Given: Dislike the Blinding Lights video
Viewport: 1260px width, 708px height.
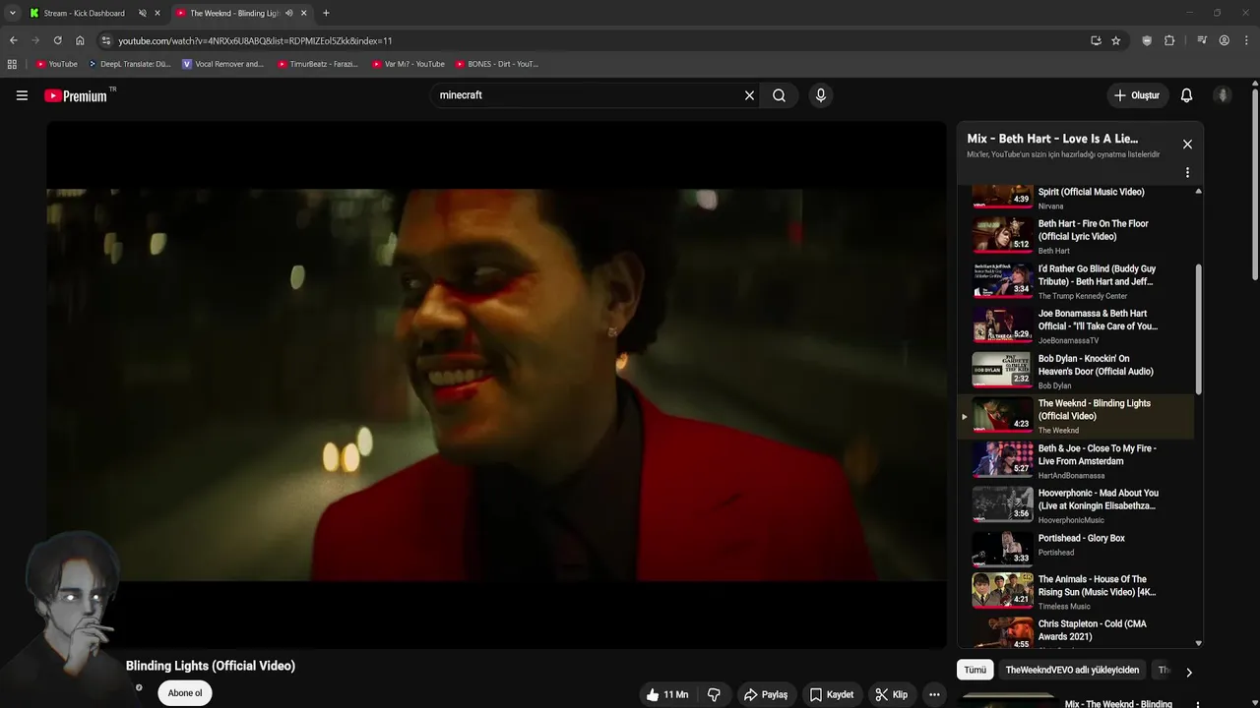Looking at the screenshot, I should 714,694.
